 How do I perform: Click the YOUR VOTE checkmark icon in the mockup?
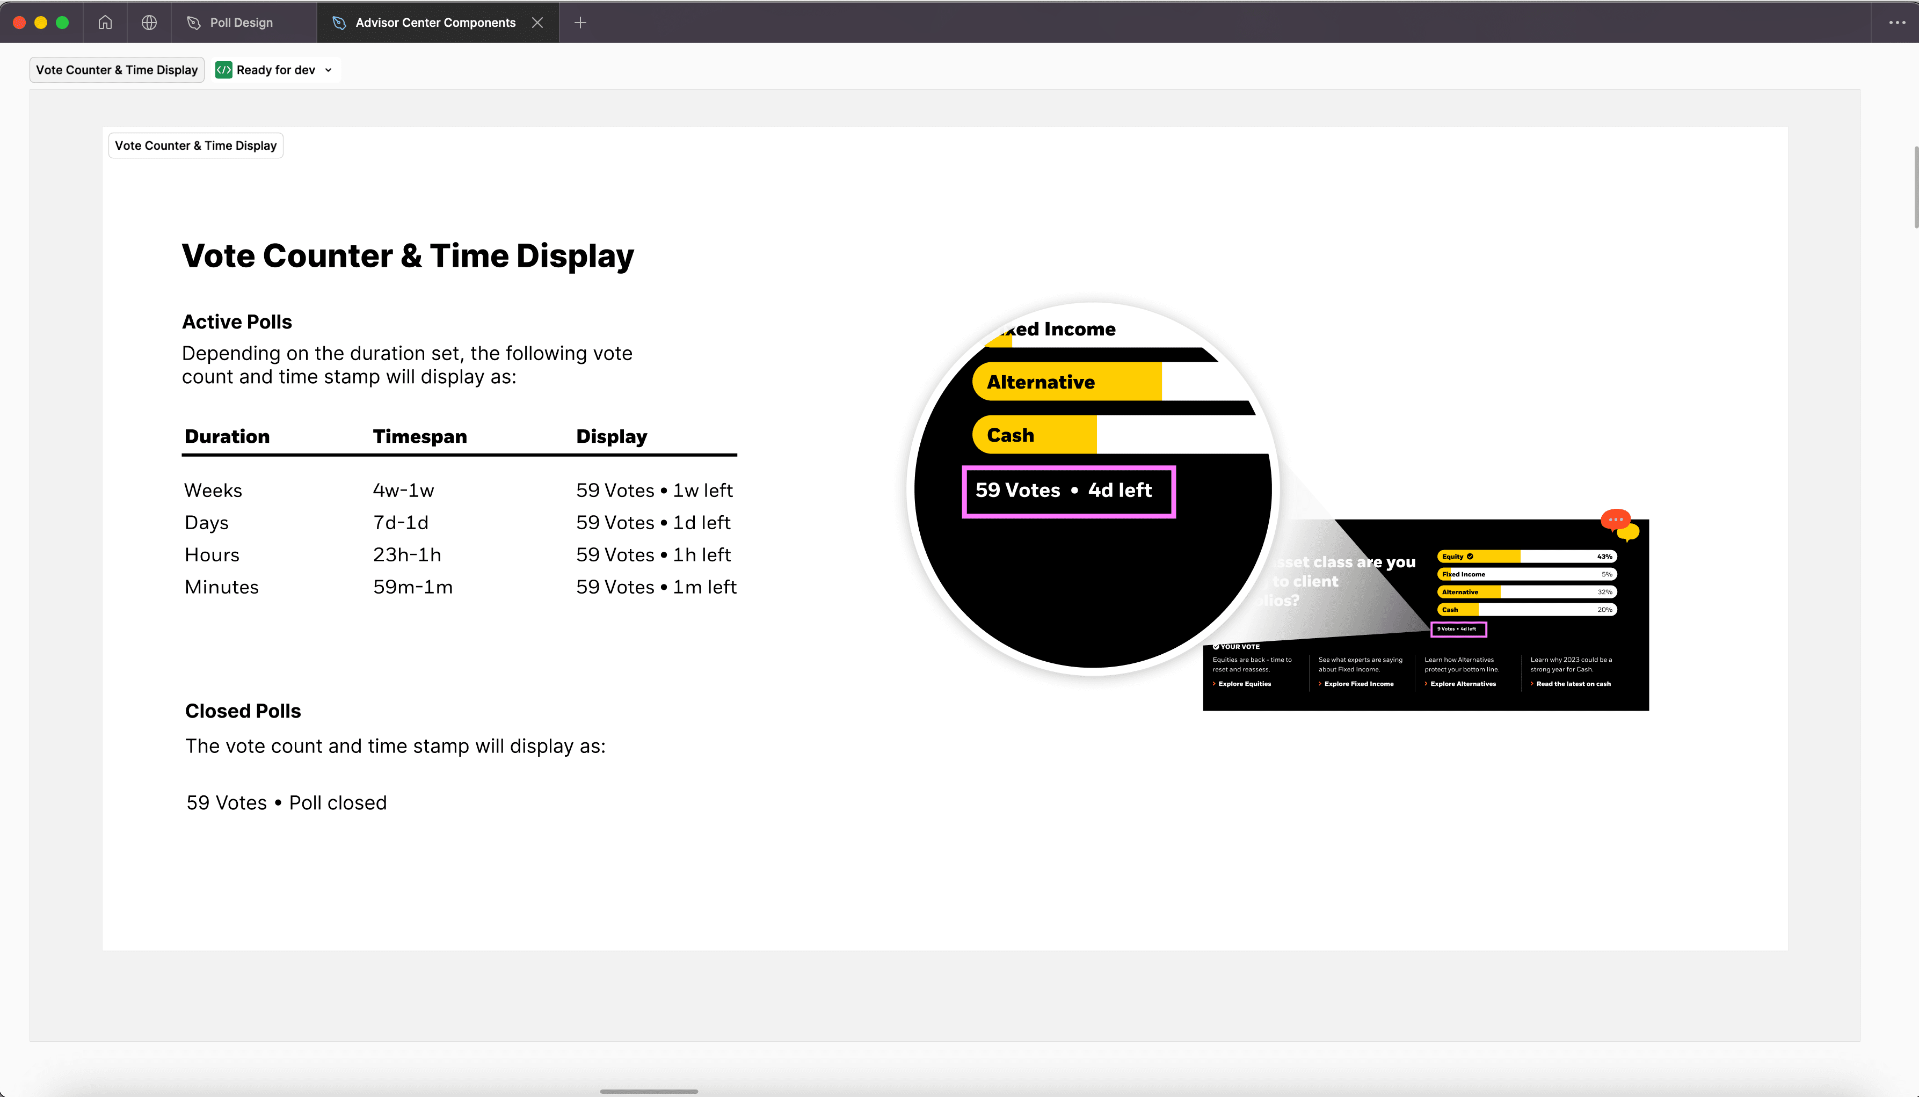1216,646
